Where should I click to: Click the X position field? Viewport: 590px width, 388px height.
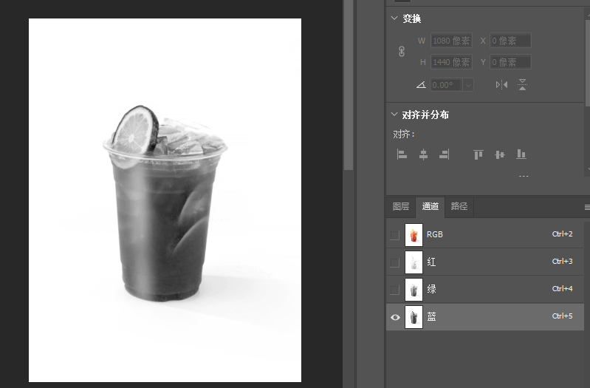click(510, 41)
